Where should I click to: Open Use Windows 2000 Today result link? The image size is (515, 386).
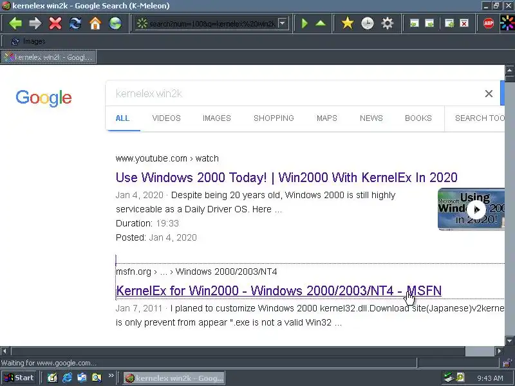point(286,178)
